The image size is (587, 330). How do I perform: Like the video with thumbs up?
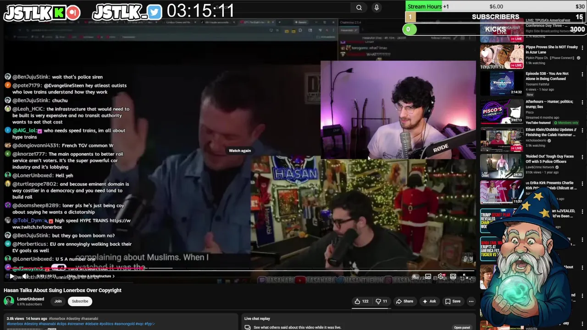[x=361, y=301]
